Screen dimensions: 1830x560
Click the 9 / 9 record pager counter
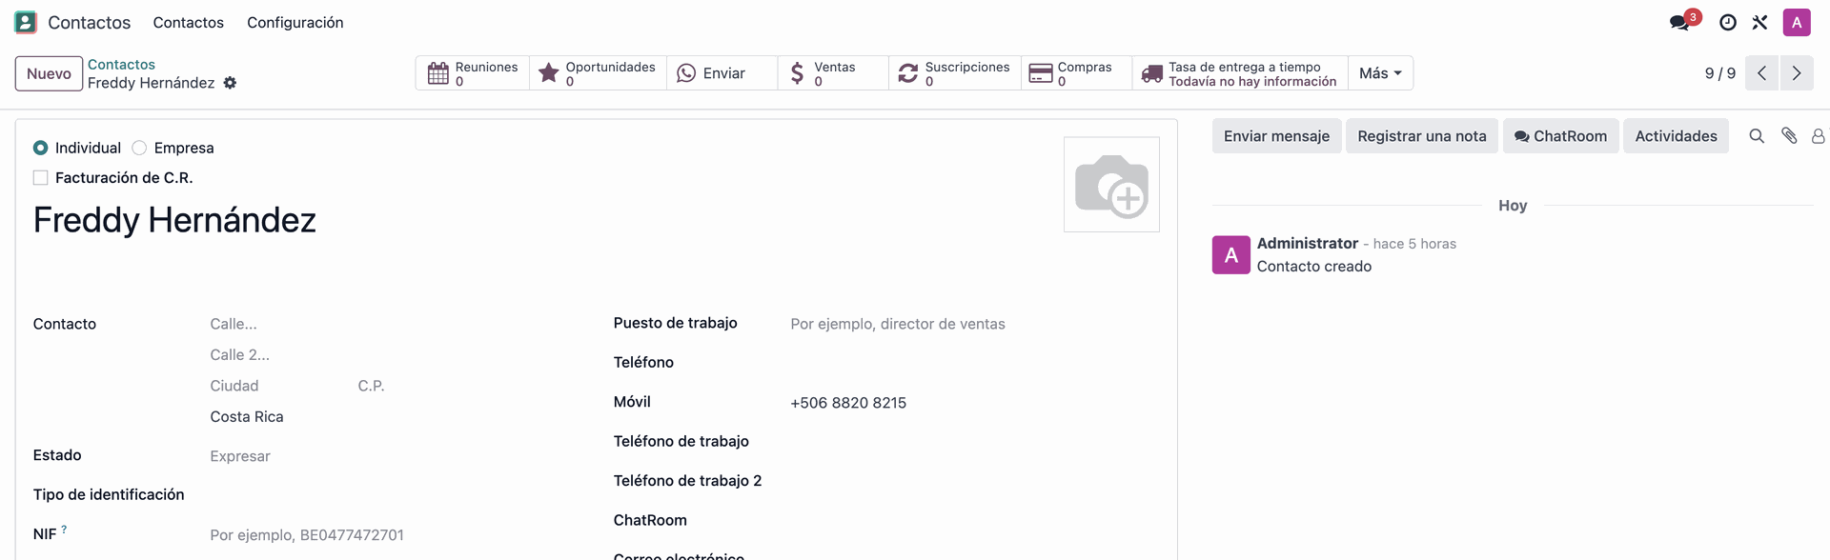[x=1719, y=73]
